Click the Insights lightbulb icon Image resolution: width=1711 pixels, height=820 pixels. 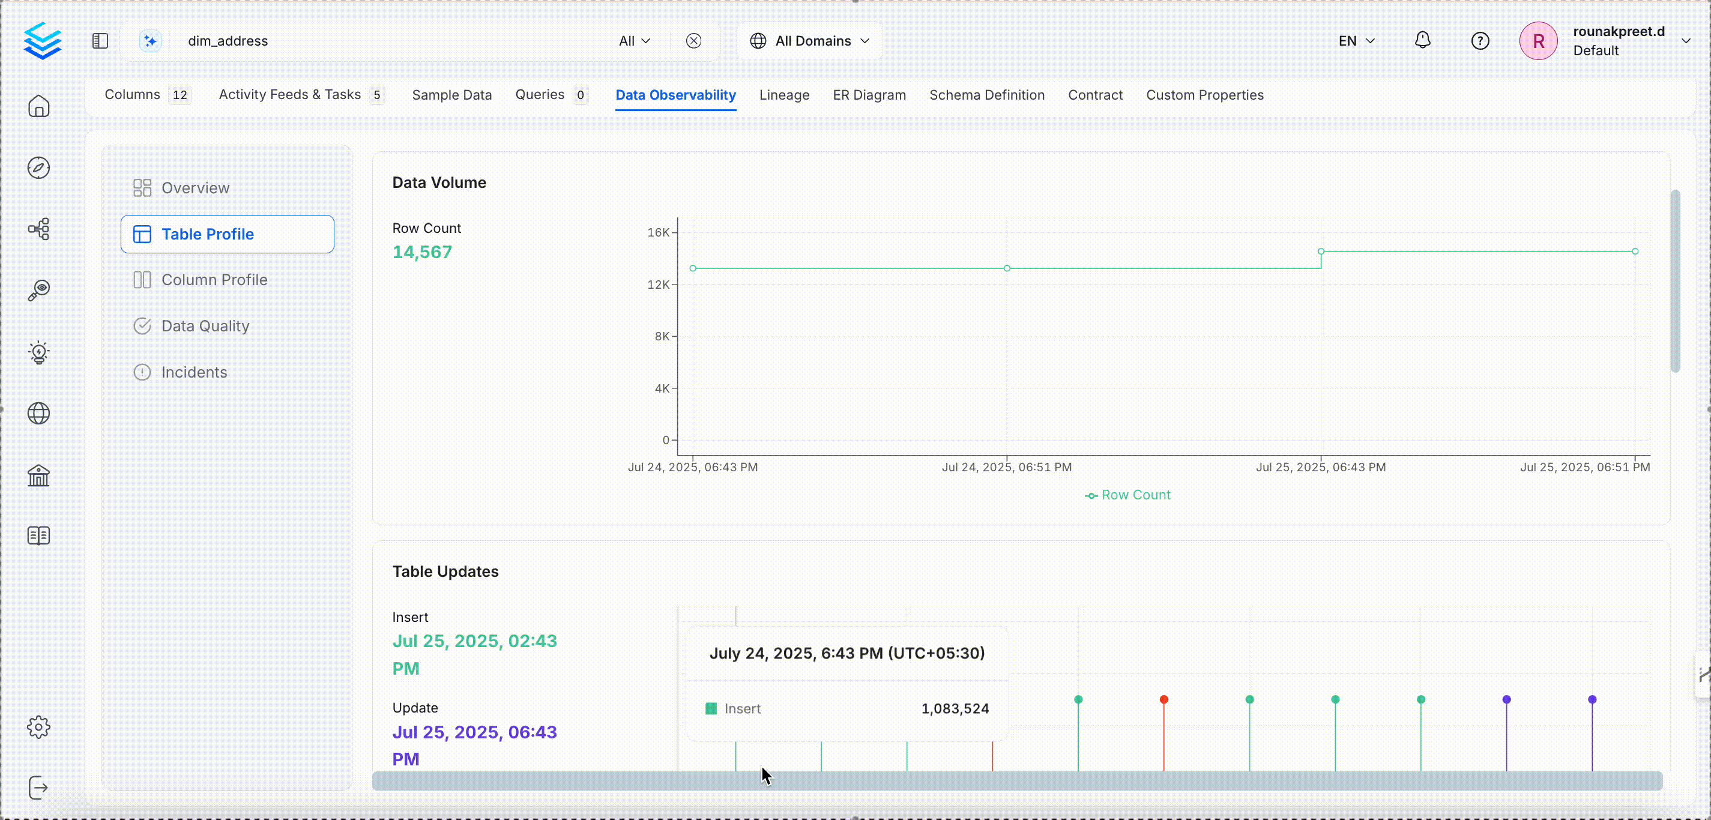[x=38, y=352]
